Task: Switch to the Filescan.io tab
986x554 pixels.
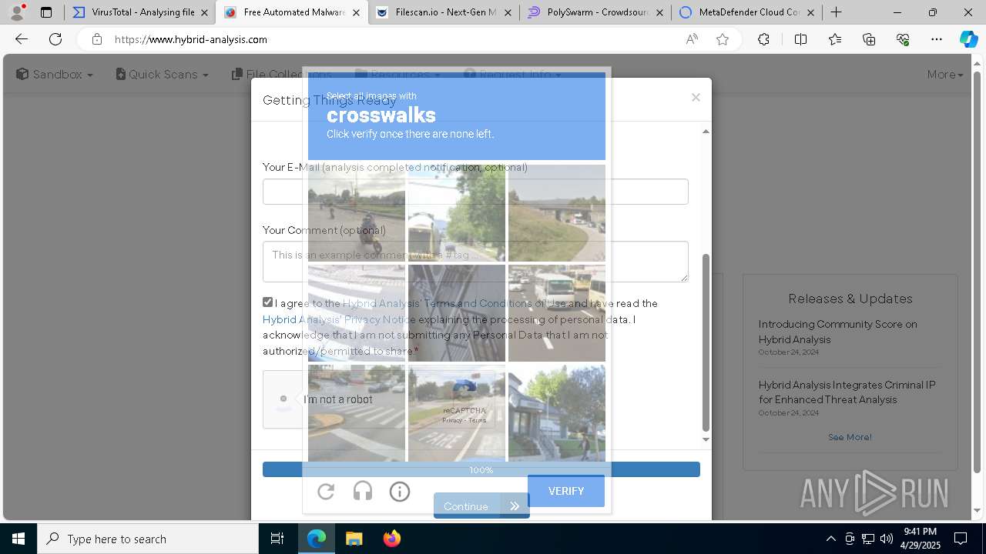Action: [x=443, y=12]
